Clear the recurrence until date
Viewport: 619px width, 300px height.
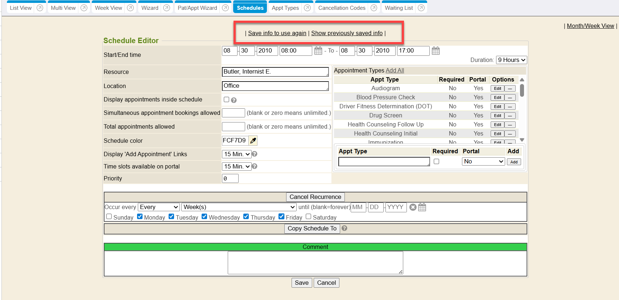pyautogui.click(x=413, y=207)
